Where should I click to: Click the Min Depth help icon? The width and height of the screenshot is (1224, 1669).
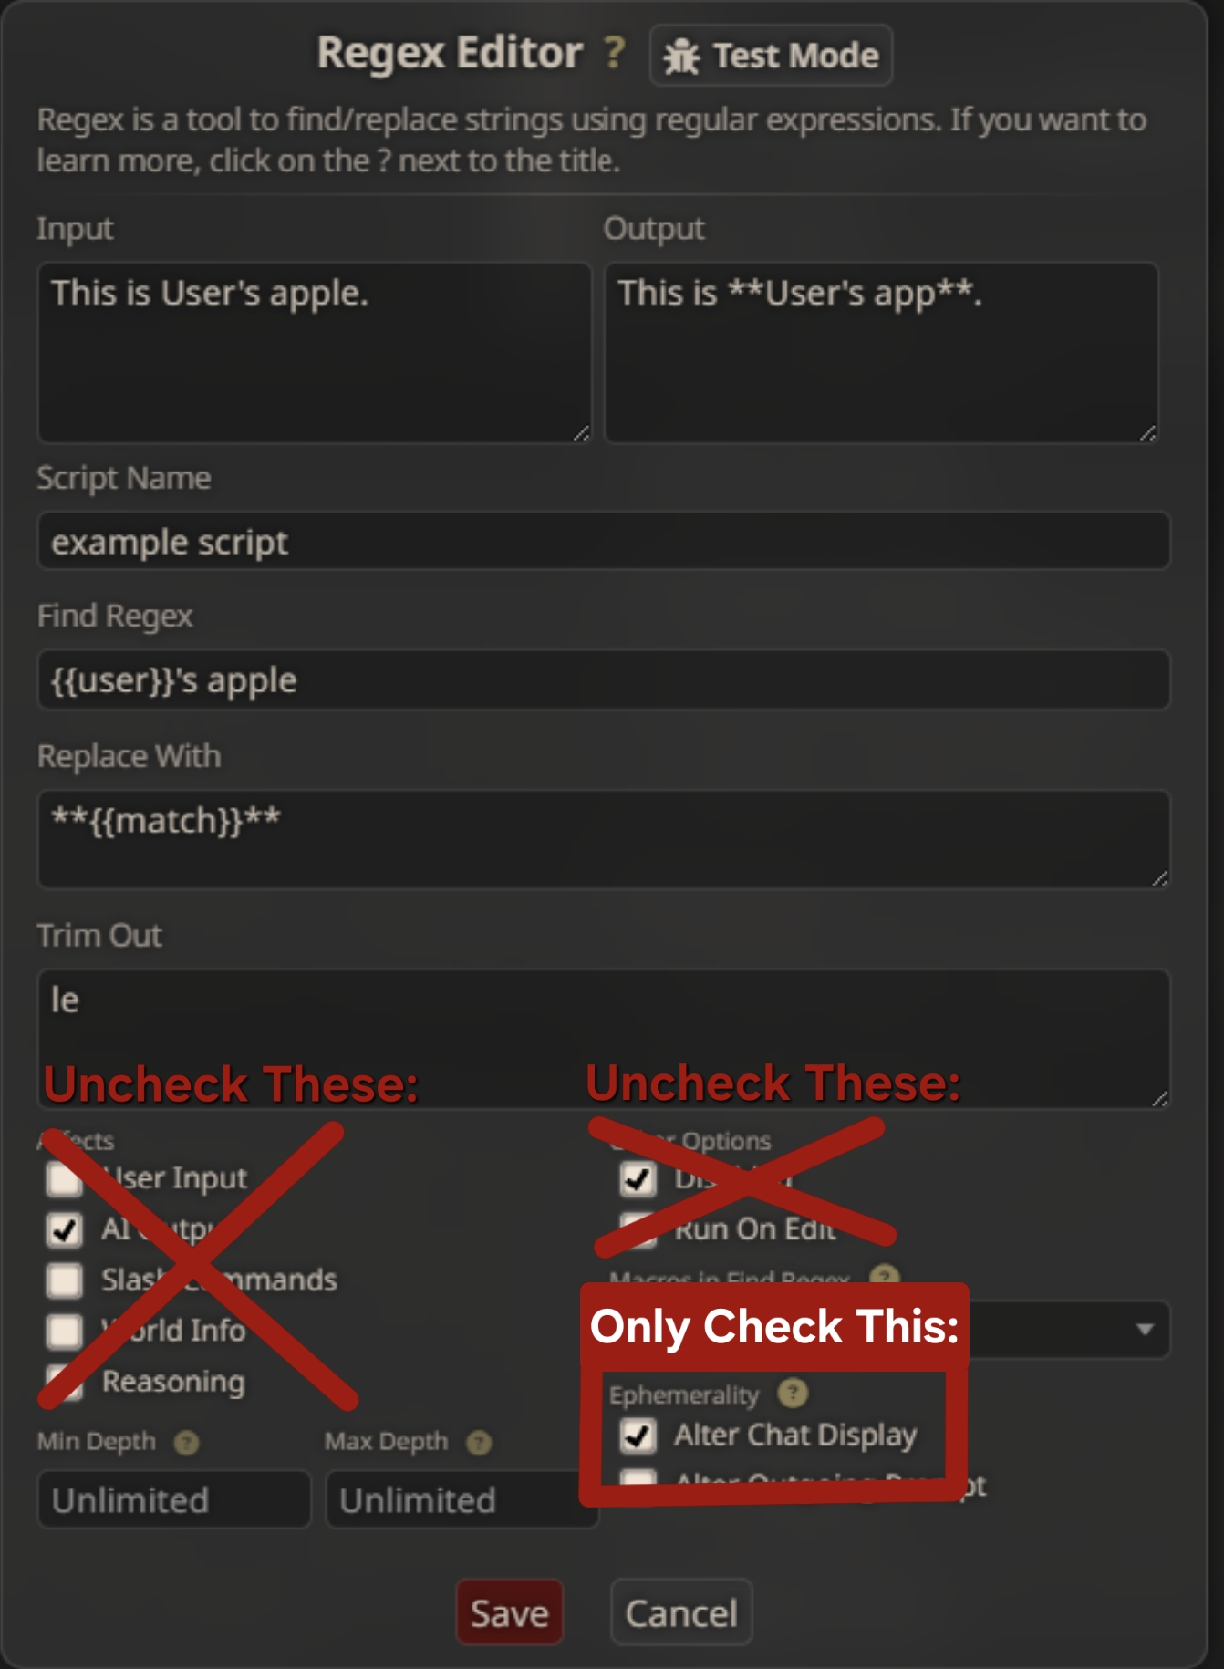click(187, 1442)
